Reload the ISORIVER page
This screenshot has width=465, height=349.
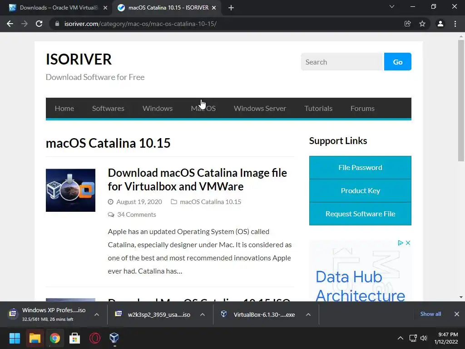pos(39,24)
